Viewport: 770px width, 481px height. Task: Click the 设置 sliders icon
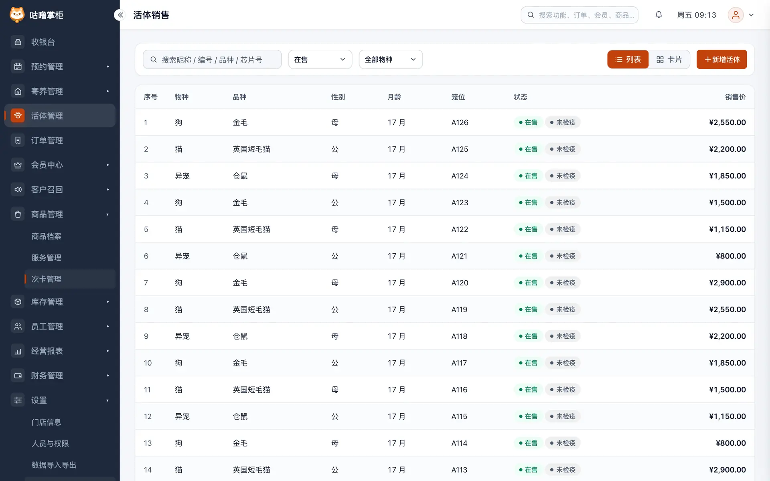pyautogui.click(x=18, y=400)
